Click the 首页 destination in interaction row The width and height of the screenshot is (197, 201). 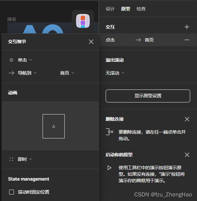tap(149, 40)
